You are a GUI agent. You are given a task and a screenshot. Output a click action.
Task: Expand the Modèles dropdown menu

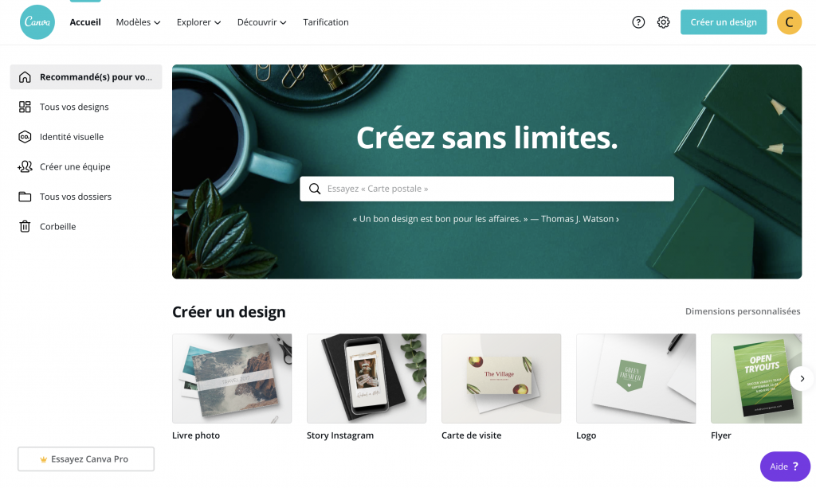138,22
